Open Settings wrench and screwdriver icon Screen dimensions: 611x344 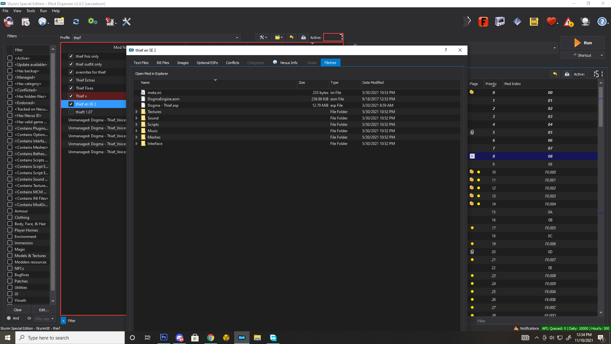click(x=127, y=22)
